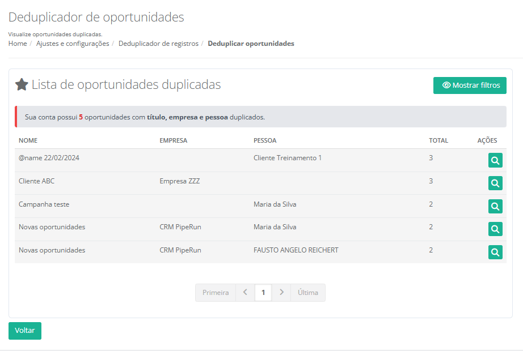The image size is (523, 351).
Task: Jump to Primeira page in pagination
Action: point(216,293)
